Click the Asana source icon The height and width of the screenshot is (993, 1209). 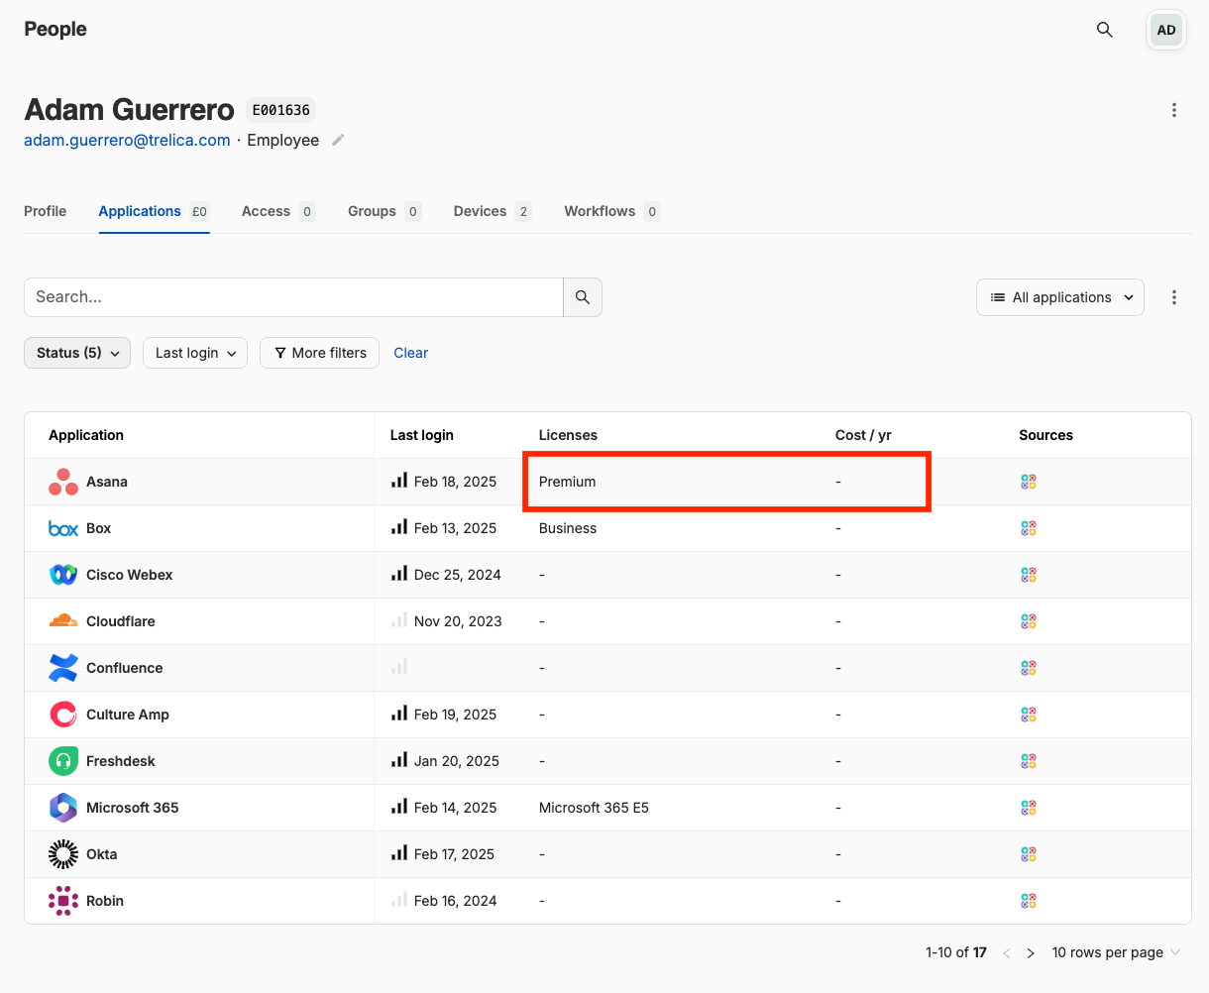click(x=1029, y=482)
